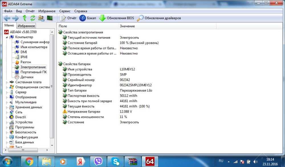Expand the Сеть node
The image size is (285, 167).
point(7,112)
